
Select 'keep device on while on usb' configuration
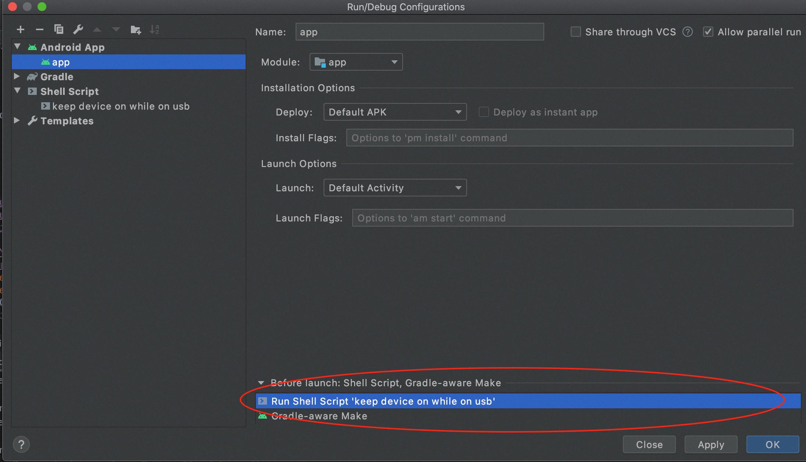121,106
